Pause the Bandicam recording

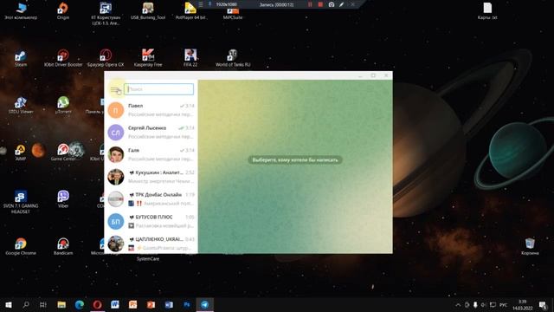[310, 4]
